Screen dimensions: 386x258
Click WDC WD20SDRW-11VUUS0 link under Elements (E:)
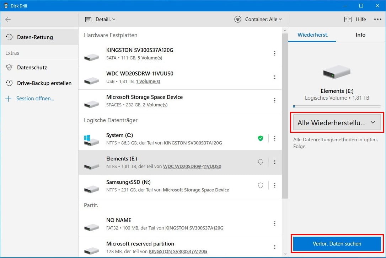pos(192,166)
